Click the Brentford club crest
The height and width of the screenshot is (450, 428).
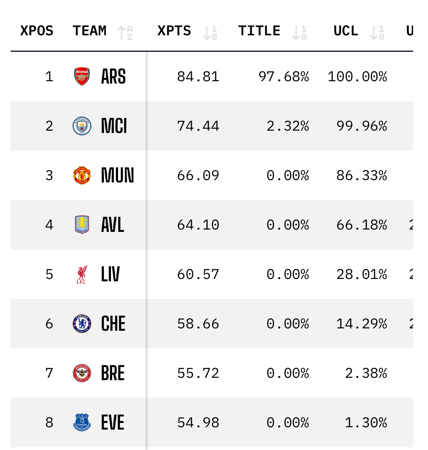coord(82,373)
